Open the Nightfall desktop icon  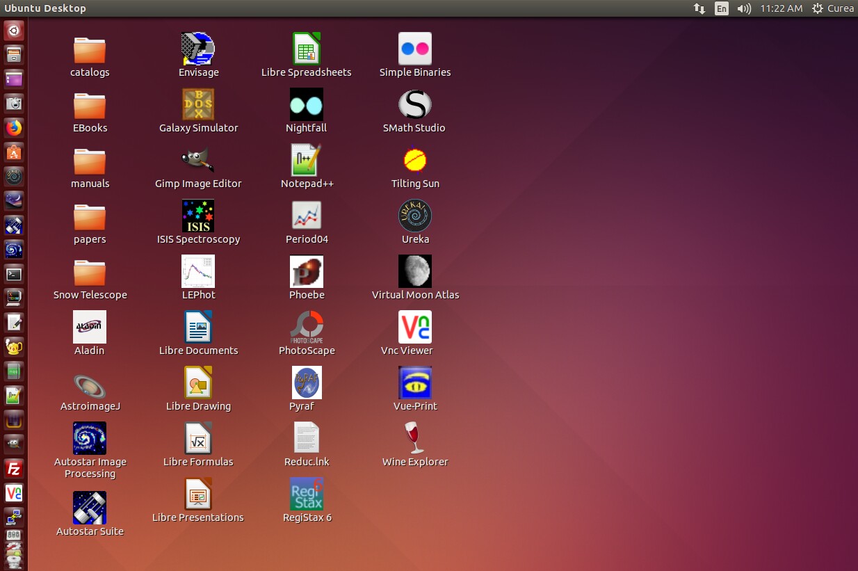[x=307, y=104]
